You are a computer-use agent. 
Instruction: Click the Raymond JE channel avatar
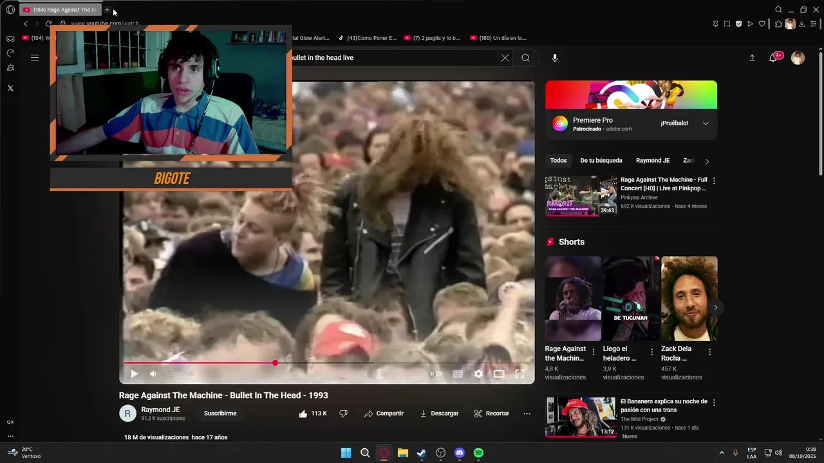pos(127,413)
